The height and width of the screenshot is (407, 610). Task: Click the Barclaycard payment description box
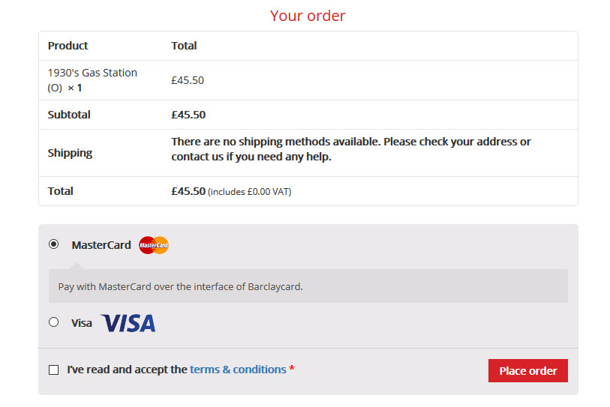[308, 286]
